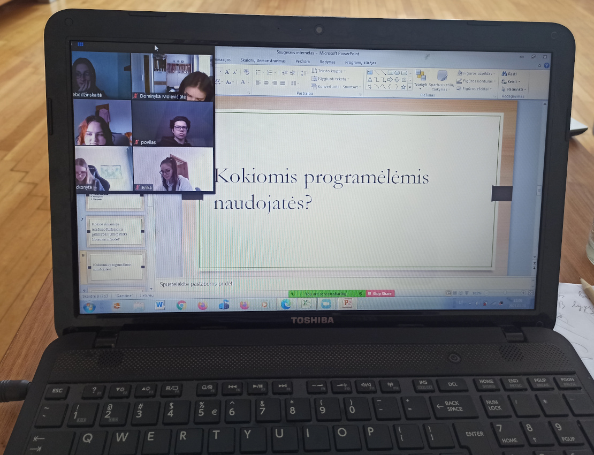Open the Programų kūrėjas tab
The image size is (594, 455).
point(361,63)
